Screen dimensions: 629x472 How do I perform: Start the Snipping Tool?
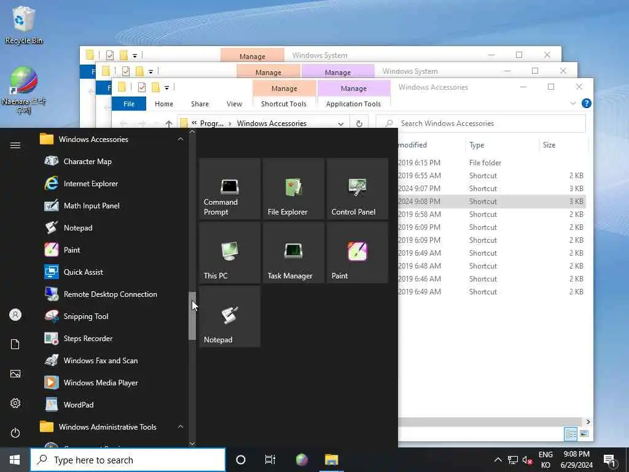[x=86, y=316]
